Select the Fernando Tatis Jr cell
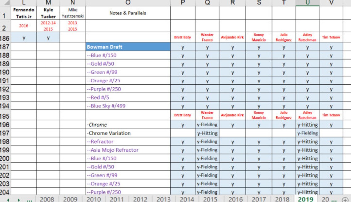Viewport: 351px width, 202px height. coord(23,14)
